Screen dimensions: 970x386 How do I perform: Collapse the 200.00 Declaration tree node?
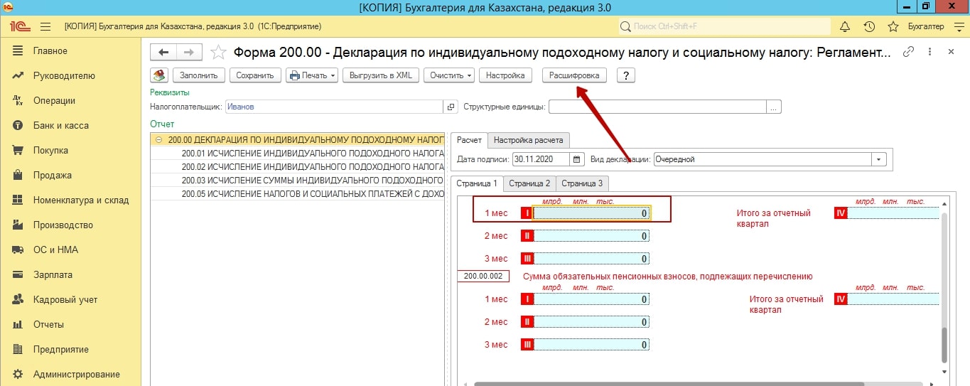coord(158,140)
